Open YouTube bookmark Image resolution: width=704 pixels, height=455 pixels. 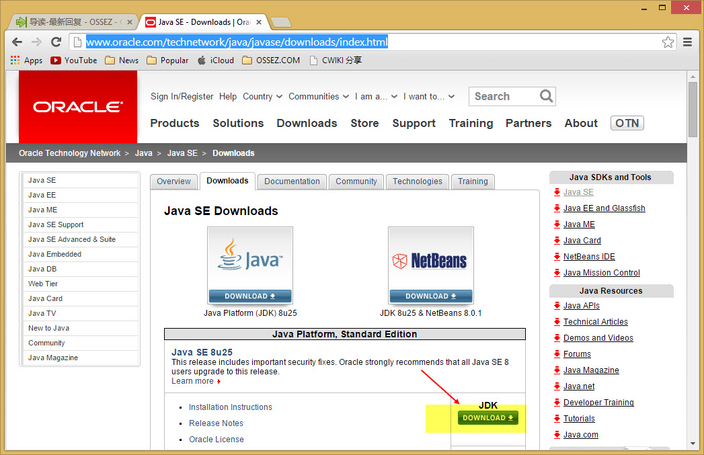[74, 60]
